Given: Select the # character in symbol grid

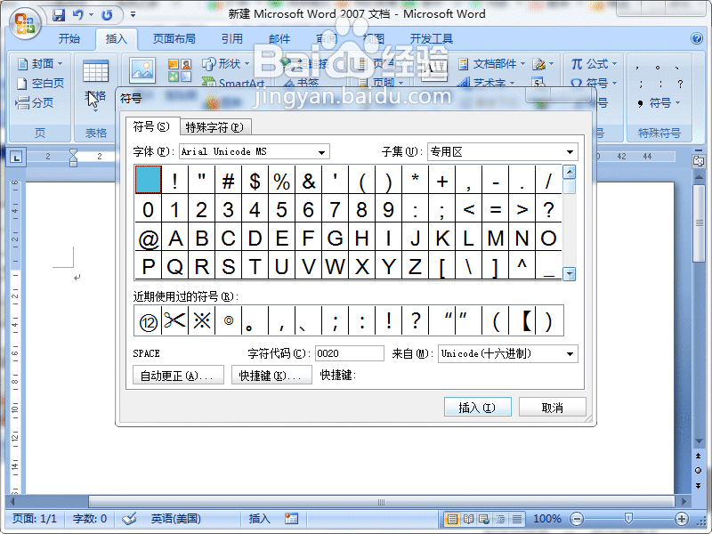Looking at the screenshot, I should [x=229, y=182].
